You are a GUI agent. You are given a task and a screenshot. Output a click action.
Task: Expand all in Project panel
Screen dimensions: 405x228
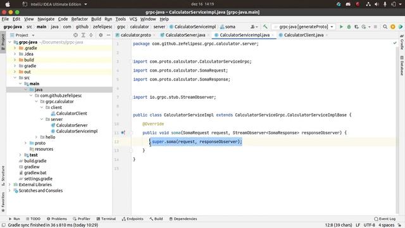pyautogui.click(x=83, y=35)
